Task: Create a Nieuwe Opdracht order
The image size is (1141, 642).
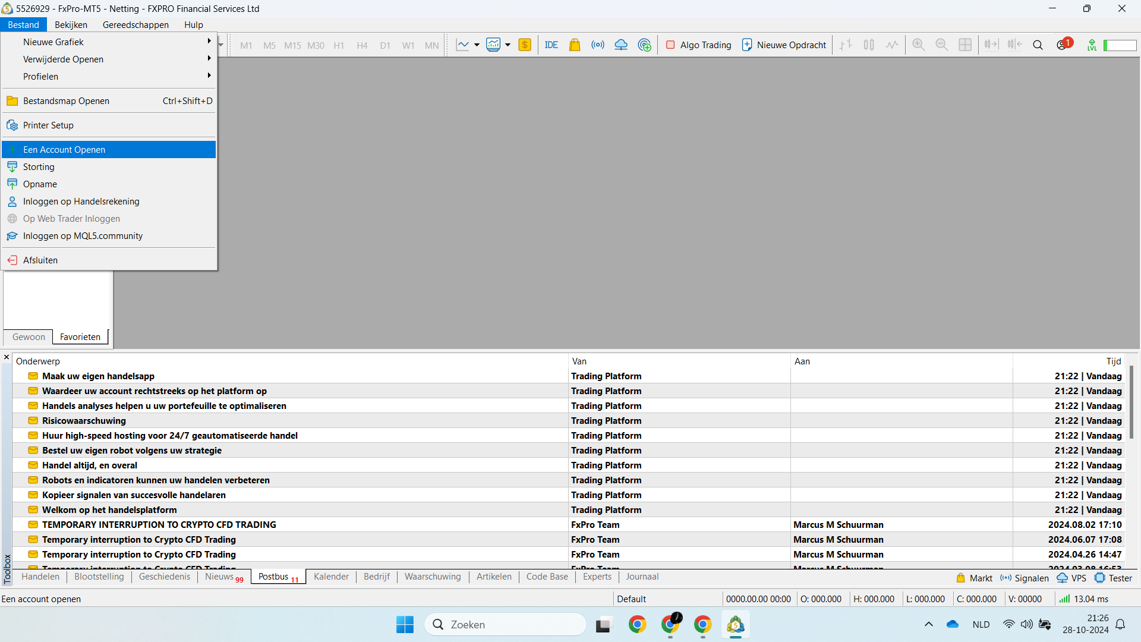Action: 784,45
